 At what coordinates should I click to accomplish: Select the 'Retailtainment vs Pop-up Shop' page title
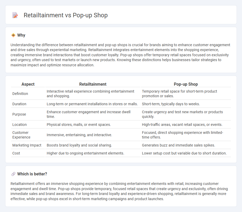coord(66,15)
